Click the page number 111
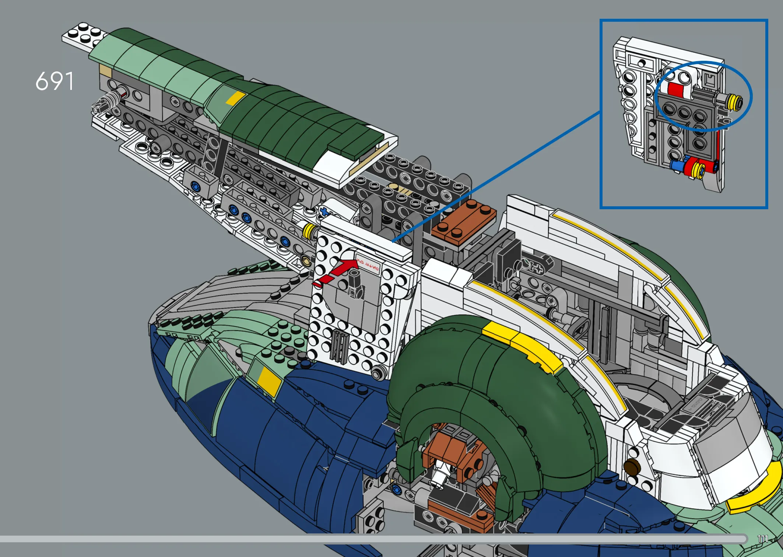The width and height of the screenshot is (783, 557). [763, 539]
